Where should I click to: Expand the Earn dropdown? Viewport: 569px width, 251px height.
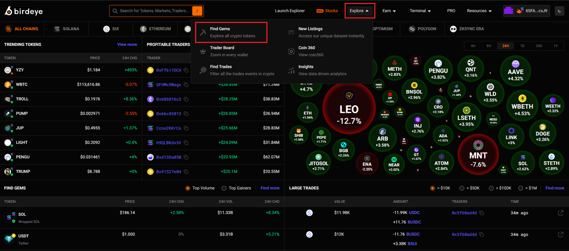pos(389,11)
